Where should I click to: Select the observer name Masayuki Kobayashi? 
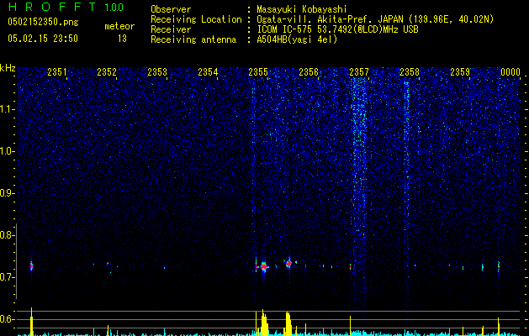pyautogui.click(x=302, y=9)
